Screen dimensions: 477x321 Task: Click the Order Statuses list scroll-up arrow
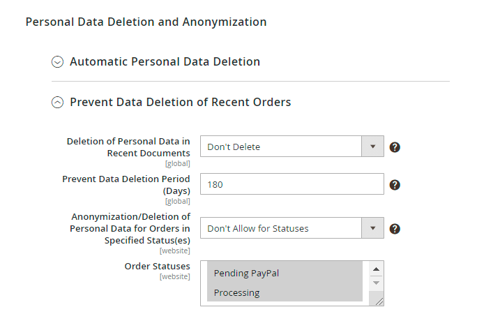pos(375,269)
